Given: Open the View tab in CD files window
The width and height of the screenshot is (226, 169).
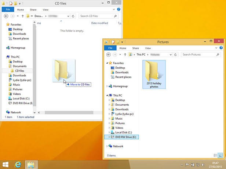Looking at the screenshot, I should tap(45, 10).
